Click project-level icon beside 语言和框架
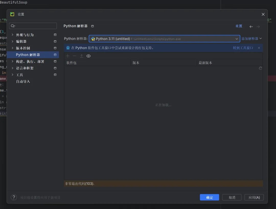 (55, 68)
